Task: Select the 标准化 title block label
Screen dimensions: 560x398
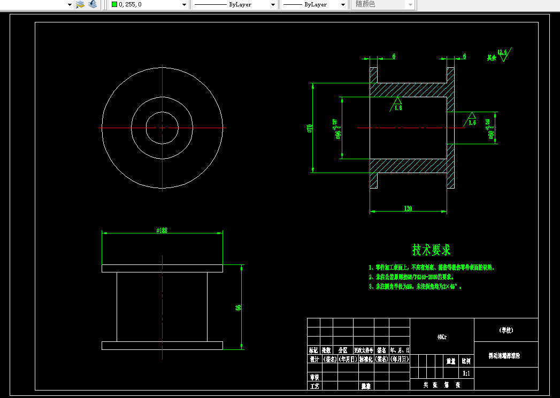Action: click(366, 359)
